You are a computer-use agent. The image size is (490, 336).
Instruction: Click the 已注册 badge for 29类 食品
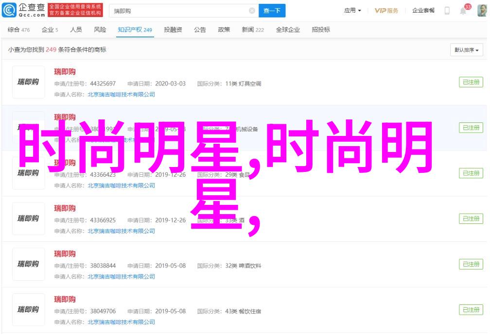coord(471,173)
